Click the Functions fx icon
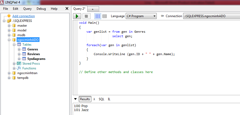This screenshot has height=115, width=240. [19, 68]
